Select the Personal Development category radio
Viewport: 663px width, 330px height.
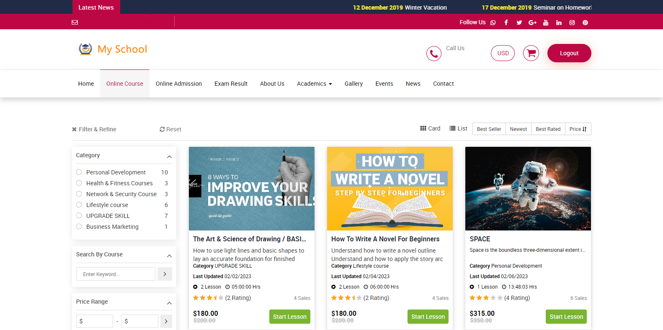click(x=79, y=172)
